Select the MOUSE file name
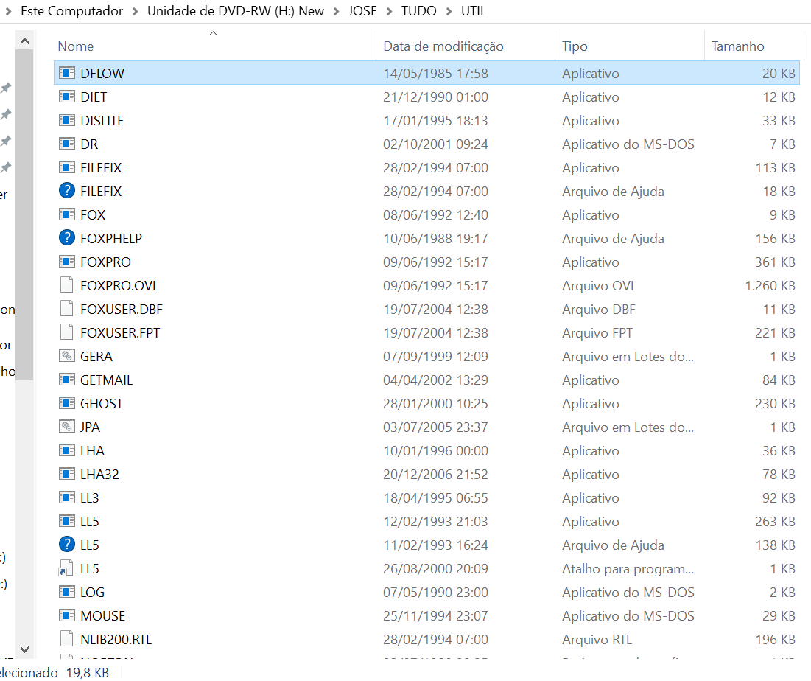This screenshot has width=811, height=681. (103, 616)
